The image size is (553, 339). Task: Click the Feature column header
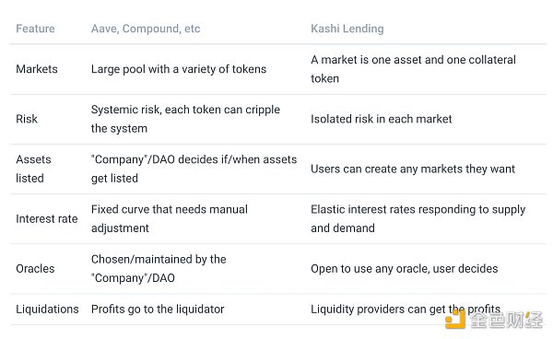[x=35, y=29]
